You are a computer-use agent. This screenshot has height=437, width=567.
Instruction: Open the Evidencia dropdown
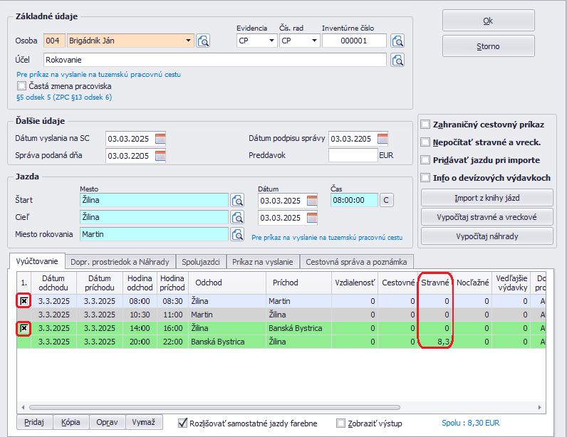[271, 41]
